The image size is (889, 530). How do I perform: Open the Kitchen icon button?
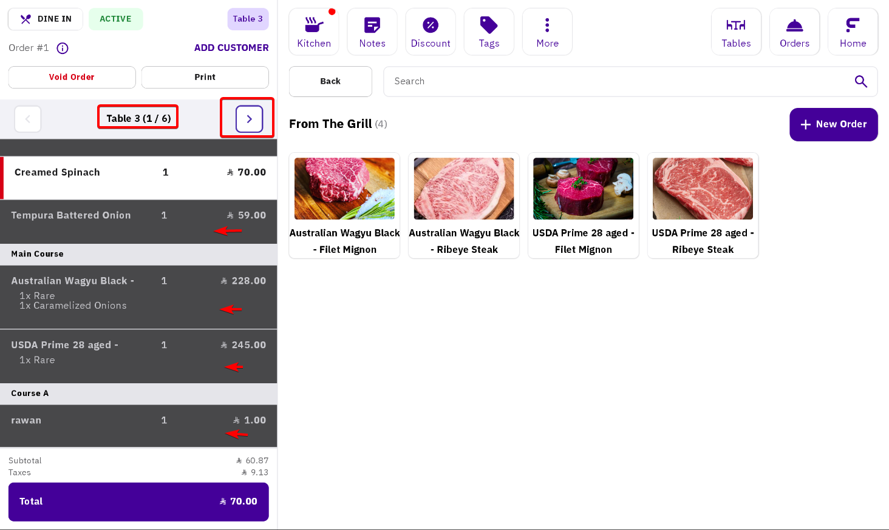314,32
